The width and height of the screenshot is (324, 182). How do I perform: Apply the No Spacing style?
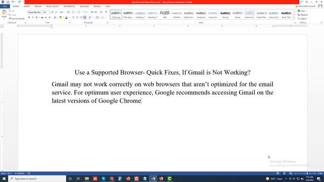click(x=128, y=15)
